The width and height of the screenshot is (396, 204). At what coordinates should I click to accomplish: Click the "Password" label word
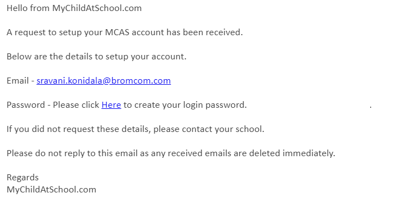pyautogui.click(x=26, y=105)
